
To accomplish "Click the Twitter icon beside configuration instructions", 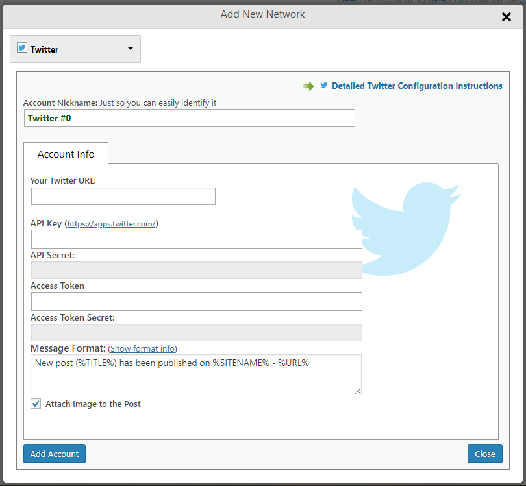I will [x=324, y=85].
